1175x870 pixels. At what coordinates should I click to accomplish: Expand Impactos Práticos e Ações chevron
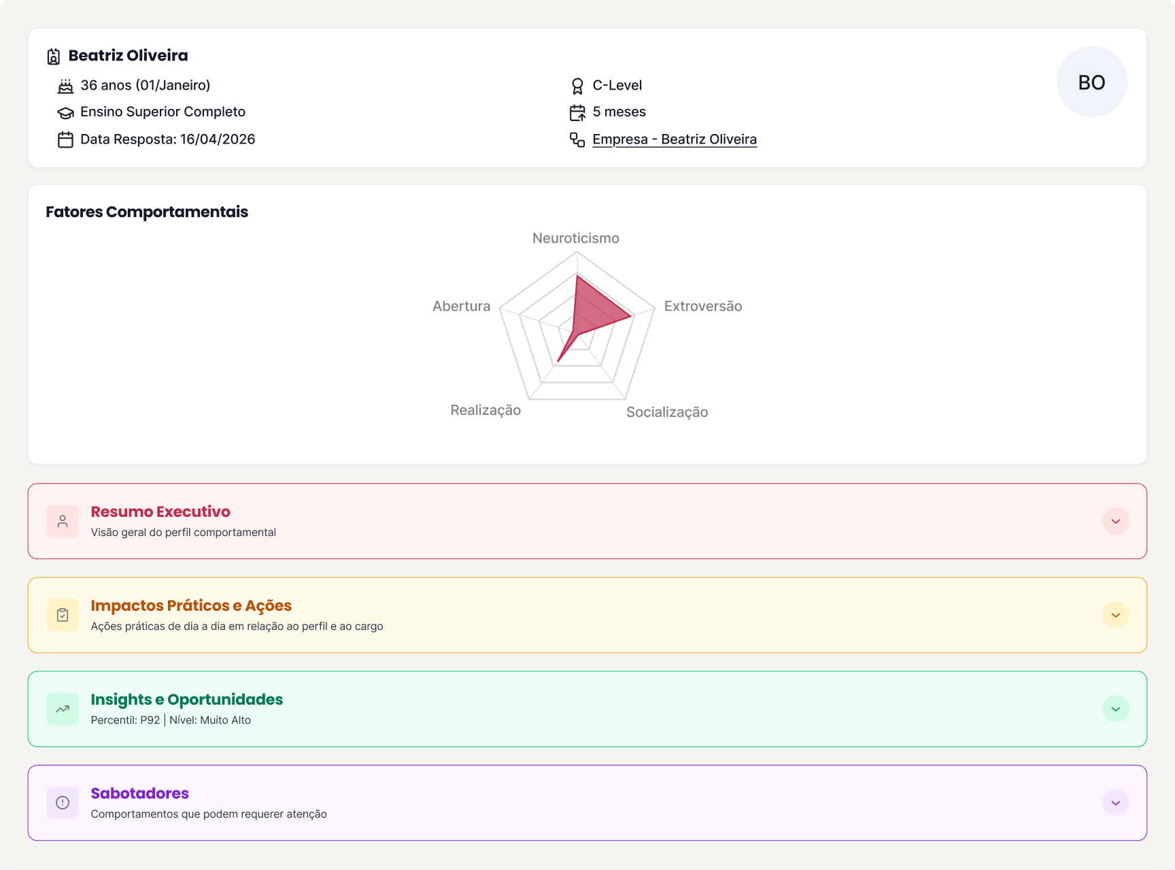click(1116, 615)
